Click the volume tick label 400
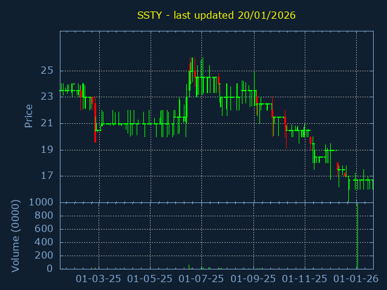This screenshot has width=387, height=290. tap(44, 242)
